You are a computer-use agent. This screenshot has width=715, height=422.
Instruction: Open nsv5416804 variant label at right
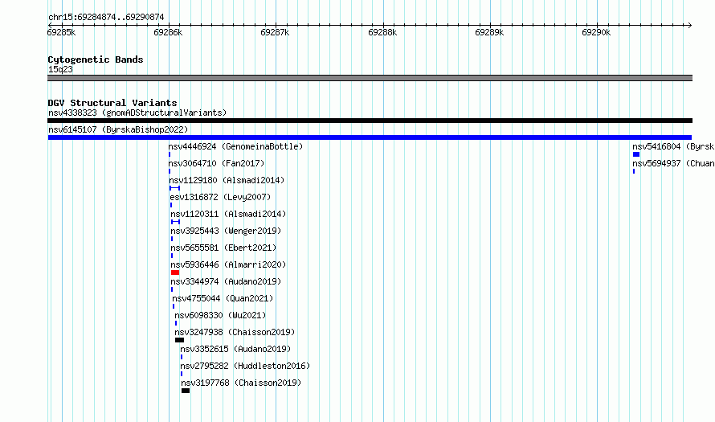(673, 146)
